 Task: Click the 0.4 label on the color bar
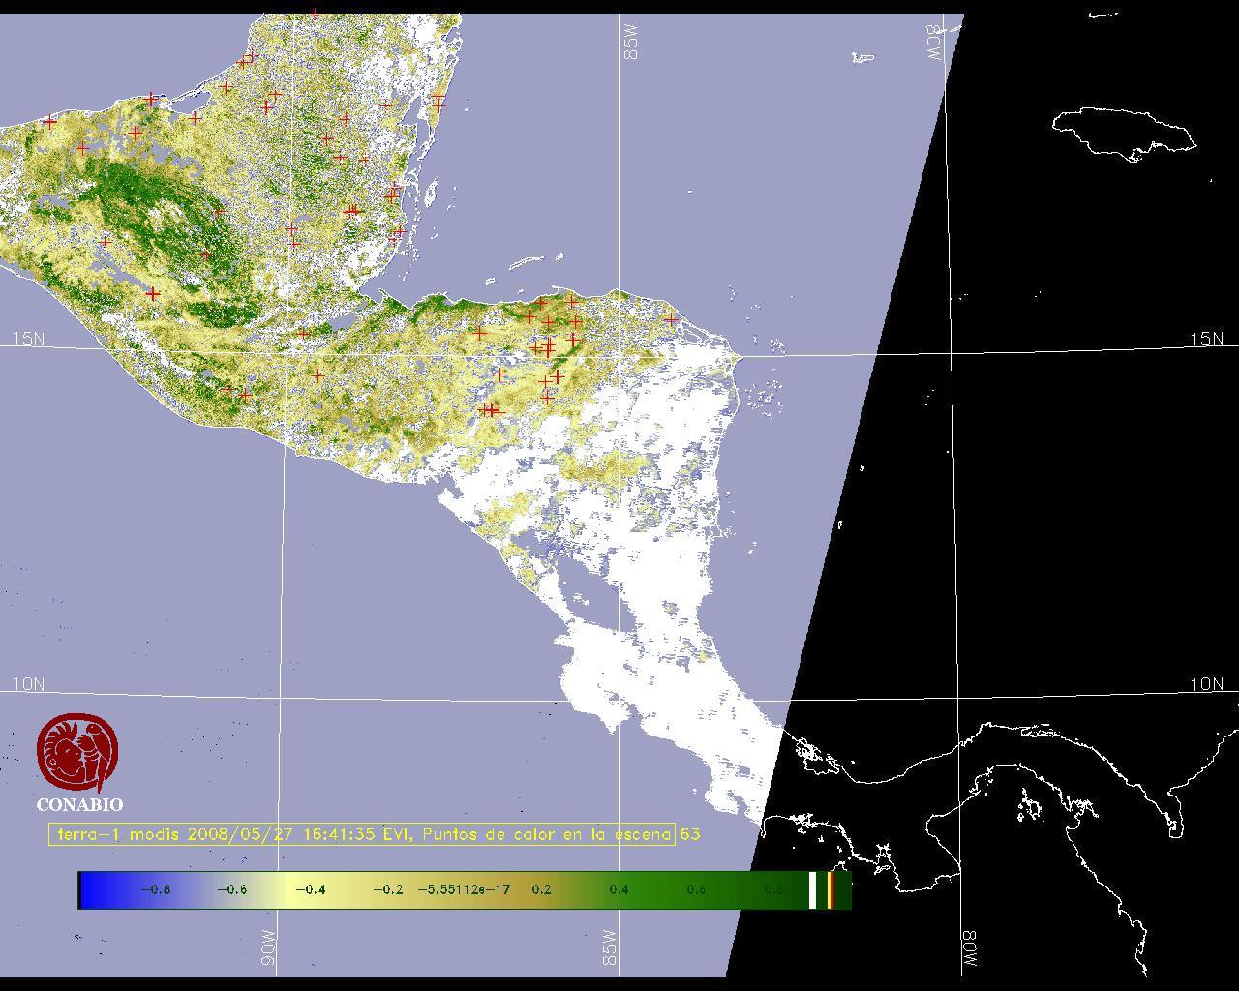(x=619, y=889)
